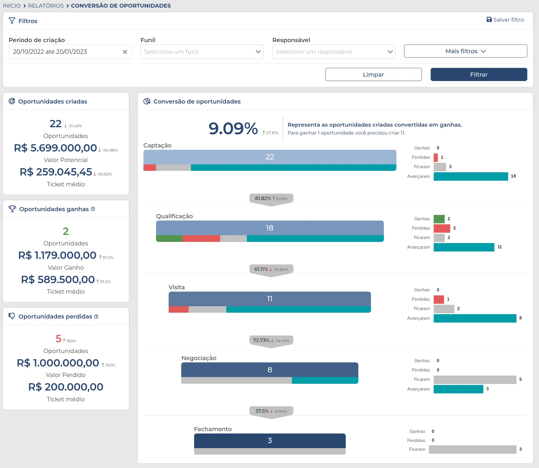Click the Oportunidades criadas panel title
The width and height of the screenshot is (539, 468).
click(x=53, y=101)
